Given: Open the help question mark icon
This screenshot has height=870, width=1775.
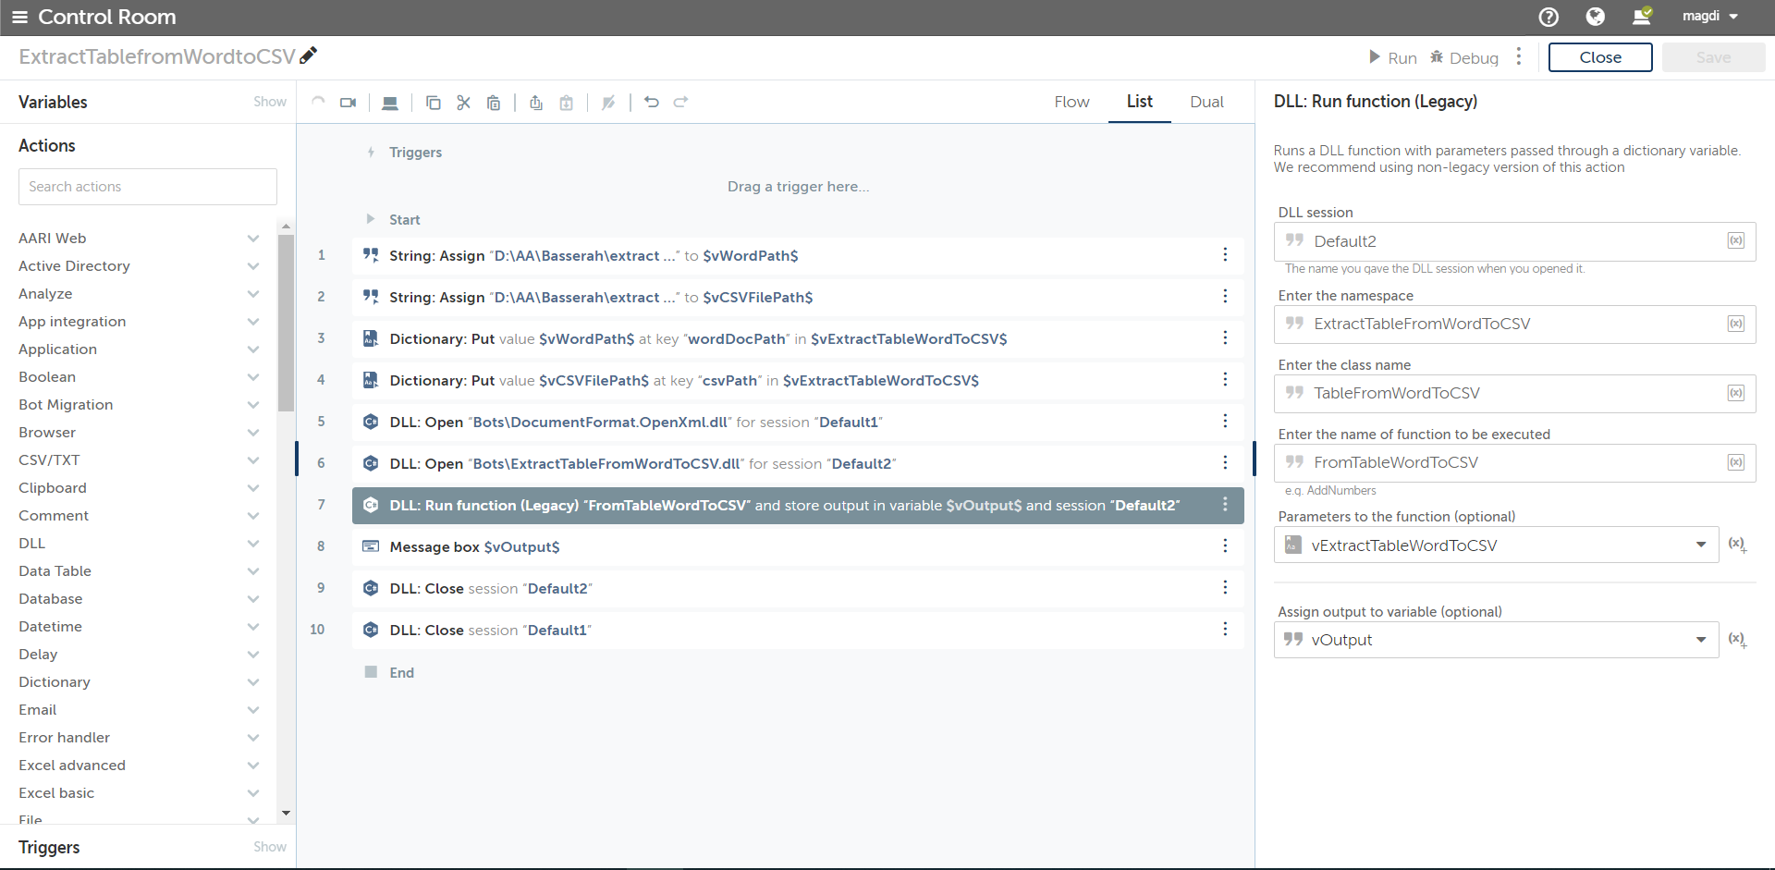Looking at the screenshot, I should coord(1549,17).
